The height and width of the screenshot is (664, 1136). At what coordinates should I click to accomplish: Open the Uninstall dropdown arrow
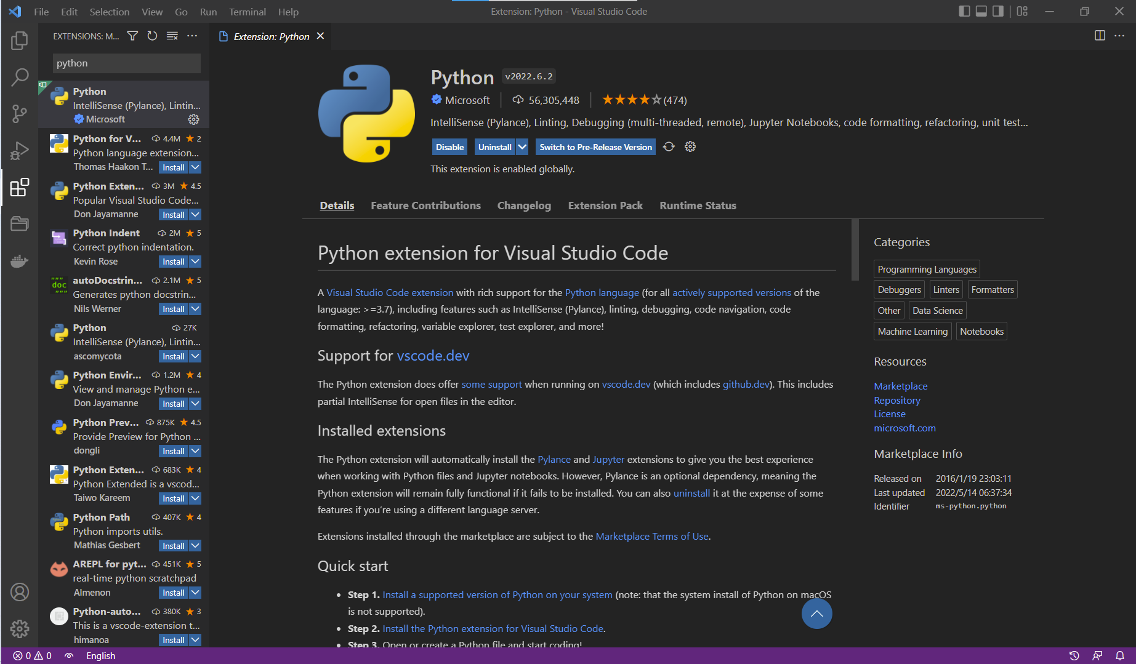[522, 146]
